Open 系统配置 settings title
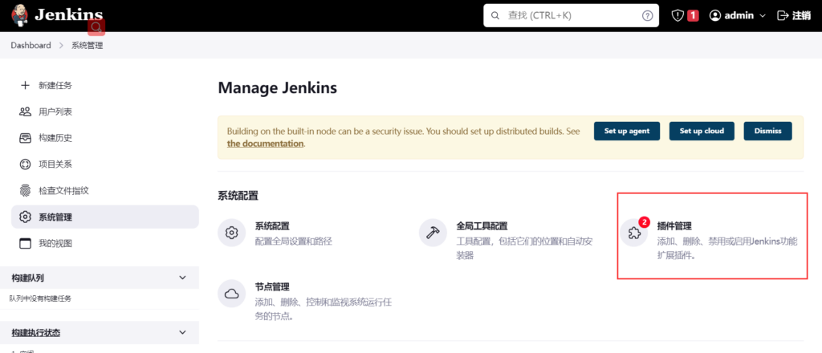 pyautogui.click(x=272, y=226)
